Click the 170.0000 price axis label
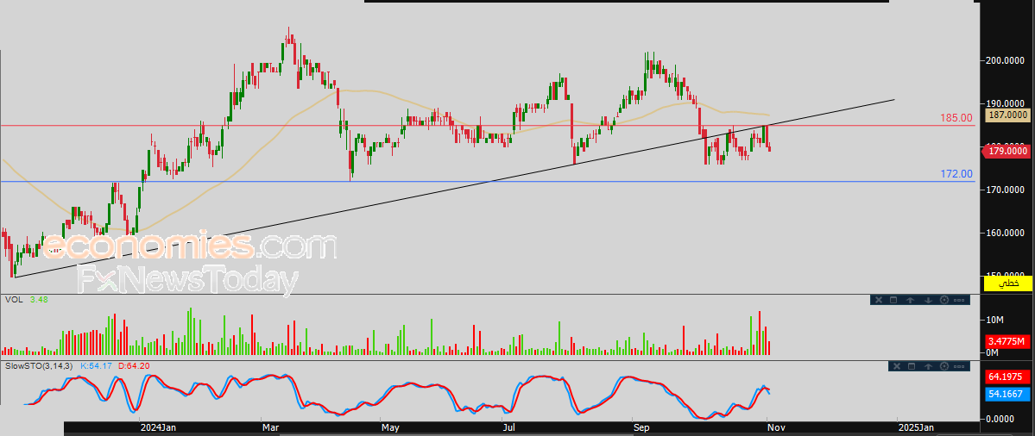Screen dimensions: 1035x436 [1006, 190]
